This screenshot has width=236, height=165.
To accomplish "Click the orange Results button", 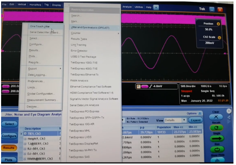I will pyautogui.click(x=9, y=148).
